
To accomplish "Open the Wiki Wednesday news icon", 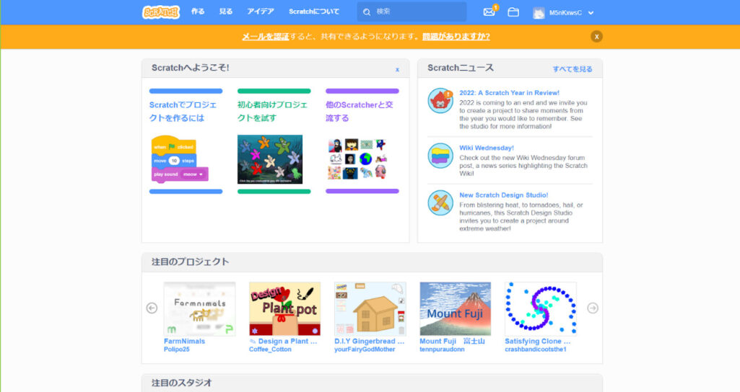I will (440, 156).
